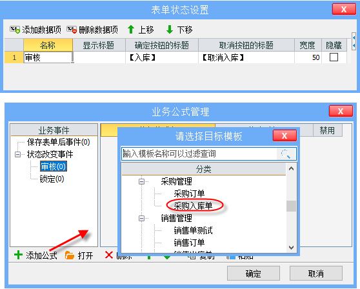This screenshot has height=289, width=360.
Task: Select the 审核(0) event item
Action: coord(54,166)
